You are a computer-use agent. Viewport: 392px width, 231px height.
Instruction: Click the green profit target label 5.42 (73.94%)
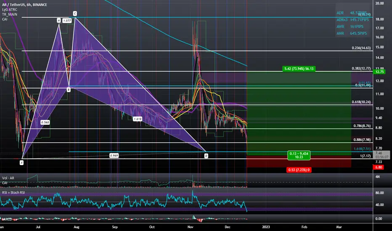[x=299, y=69]
